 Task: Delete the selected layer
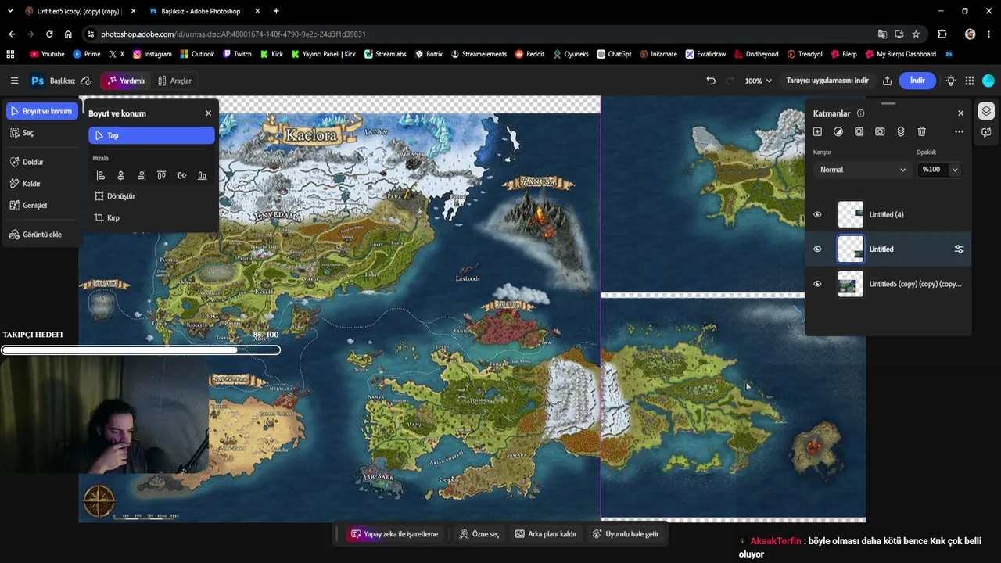[921, 131]
